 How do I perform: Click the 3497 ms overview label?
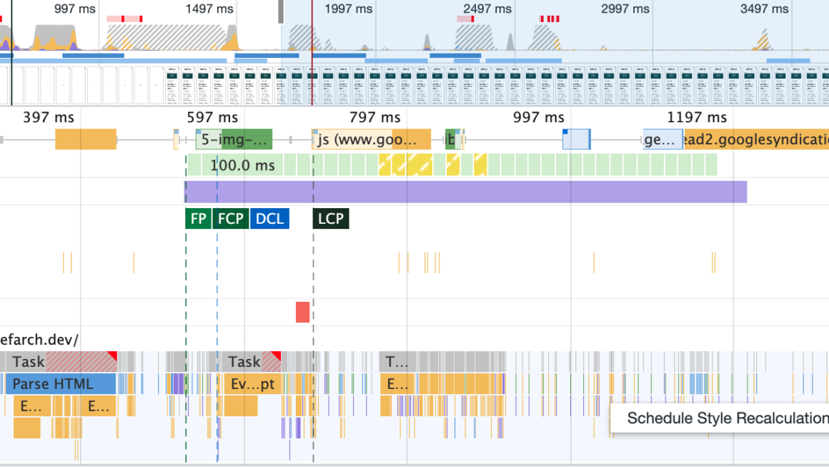tap(765, 9)
